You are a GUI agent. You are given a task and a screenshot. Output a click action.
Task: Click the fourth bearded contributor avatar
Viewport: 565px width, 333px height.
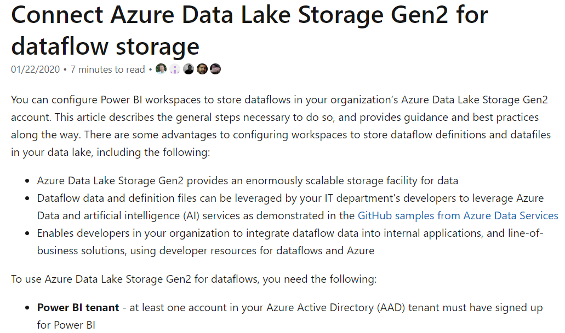[x=202, y=69]
